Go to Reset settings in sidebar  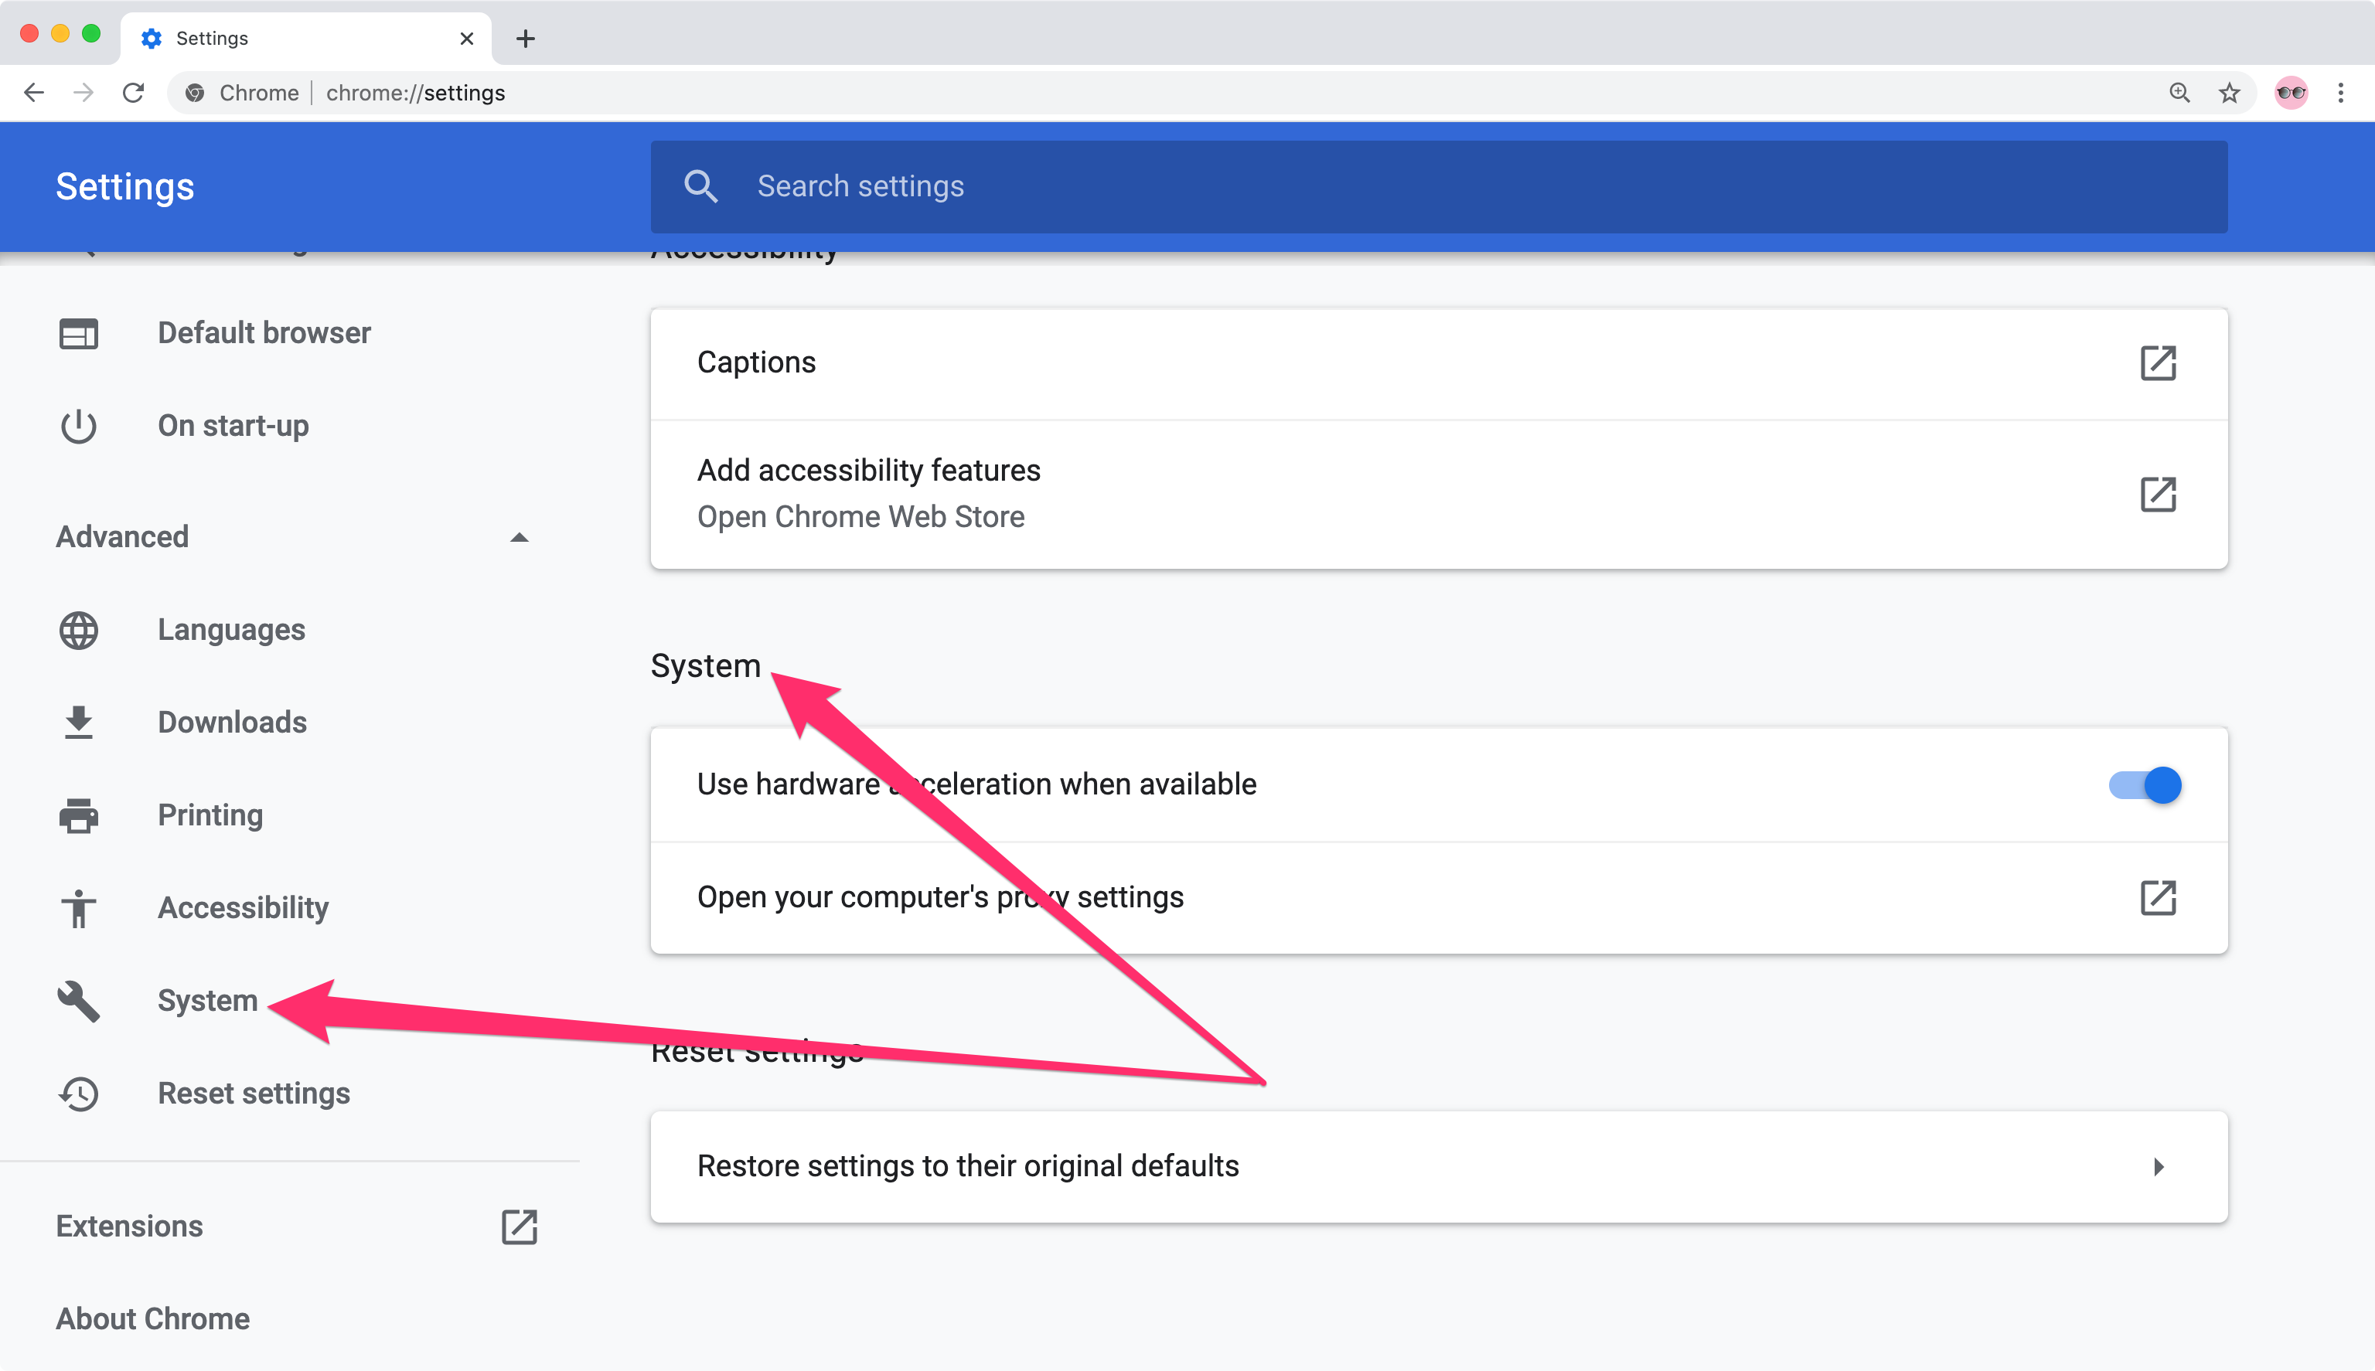[x=254, y=1094]
